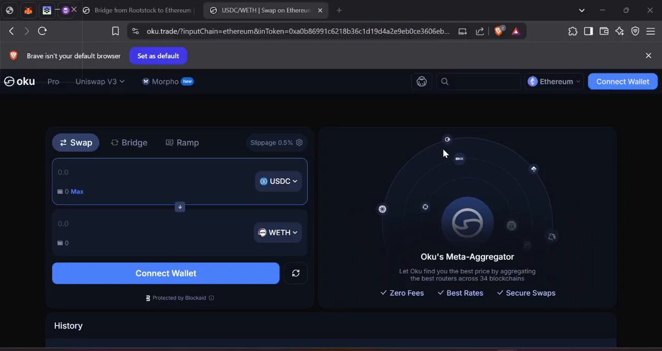Open Brave Shields lion icon
This screenshot has width=662, height=351.
pyautogui.click(x=499, y=31)
